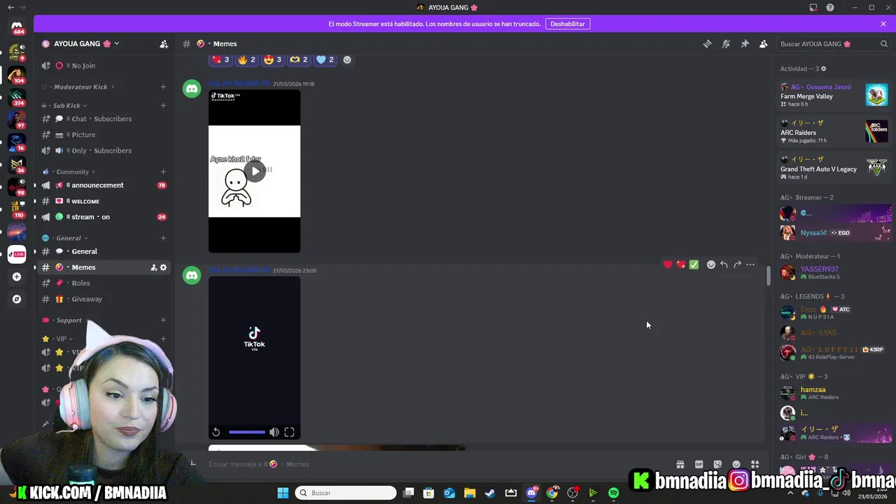Open the apps launcher in message bar

[x=755, y=464]
